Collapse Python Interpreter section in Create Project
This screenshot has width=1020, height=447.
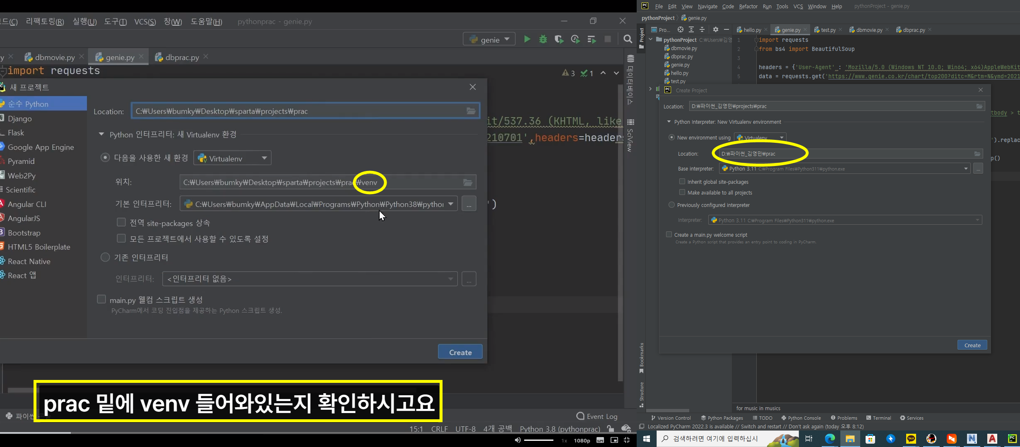(669, 122)
